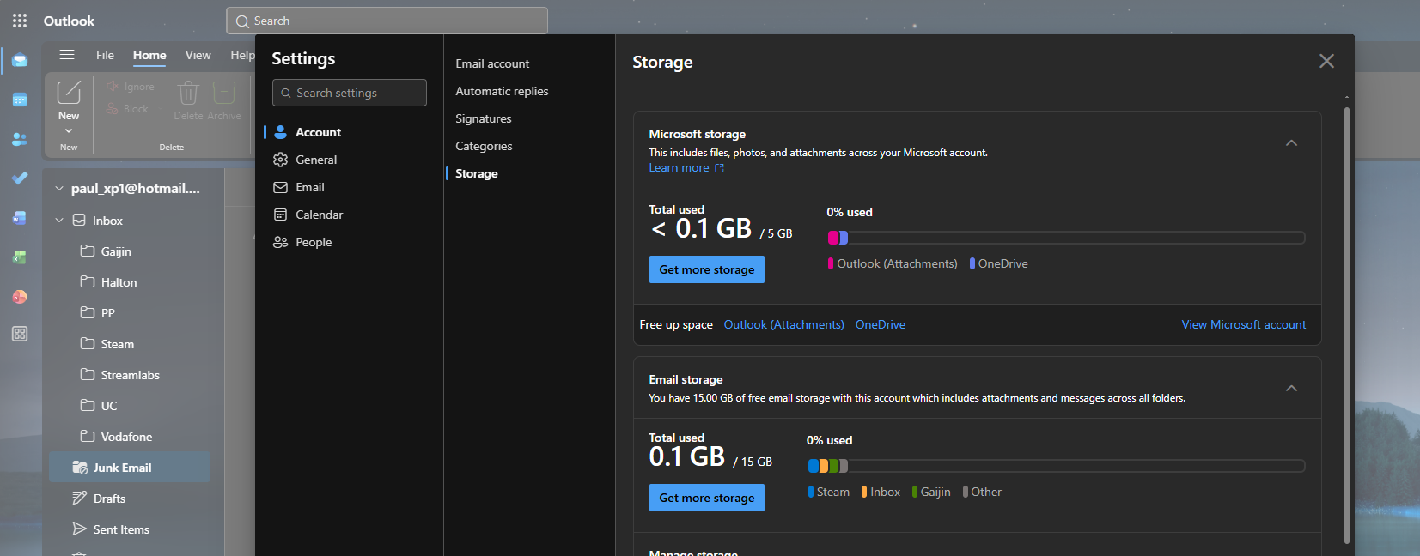Close the Settings dialog
Image resolution: width=1420 pixels, height=556 pixels.
tap(1326, 61)
